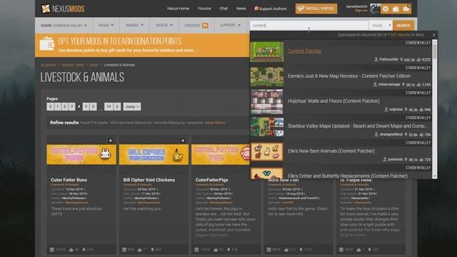457x257 pixels.
Task: Open the Chat link
Action: (x=224, y=9)
